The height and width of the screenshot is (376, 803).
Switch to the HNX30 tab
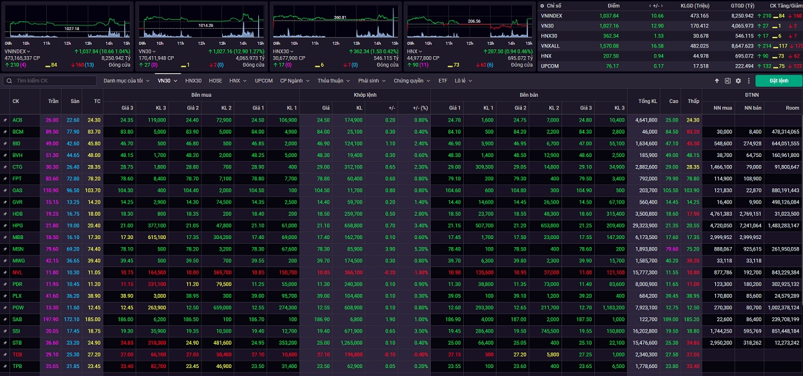(193, 81)
